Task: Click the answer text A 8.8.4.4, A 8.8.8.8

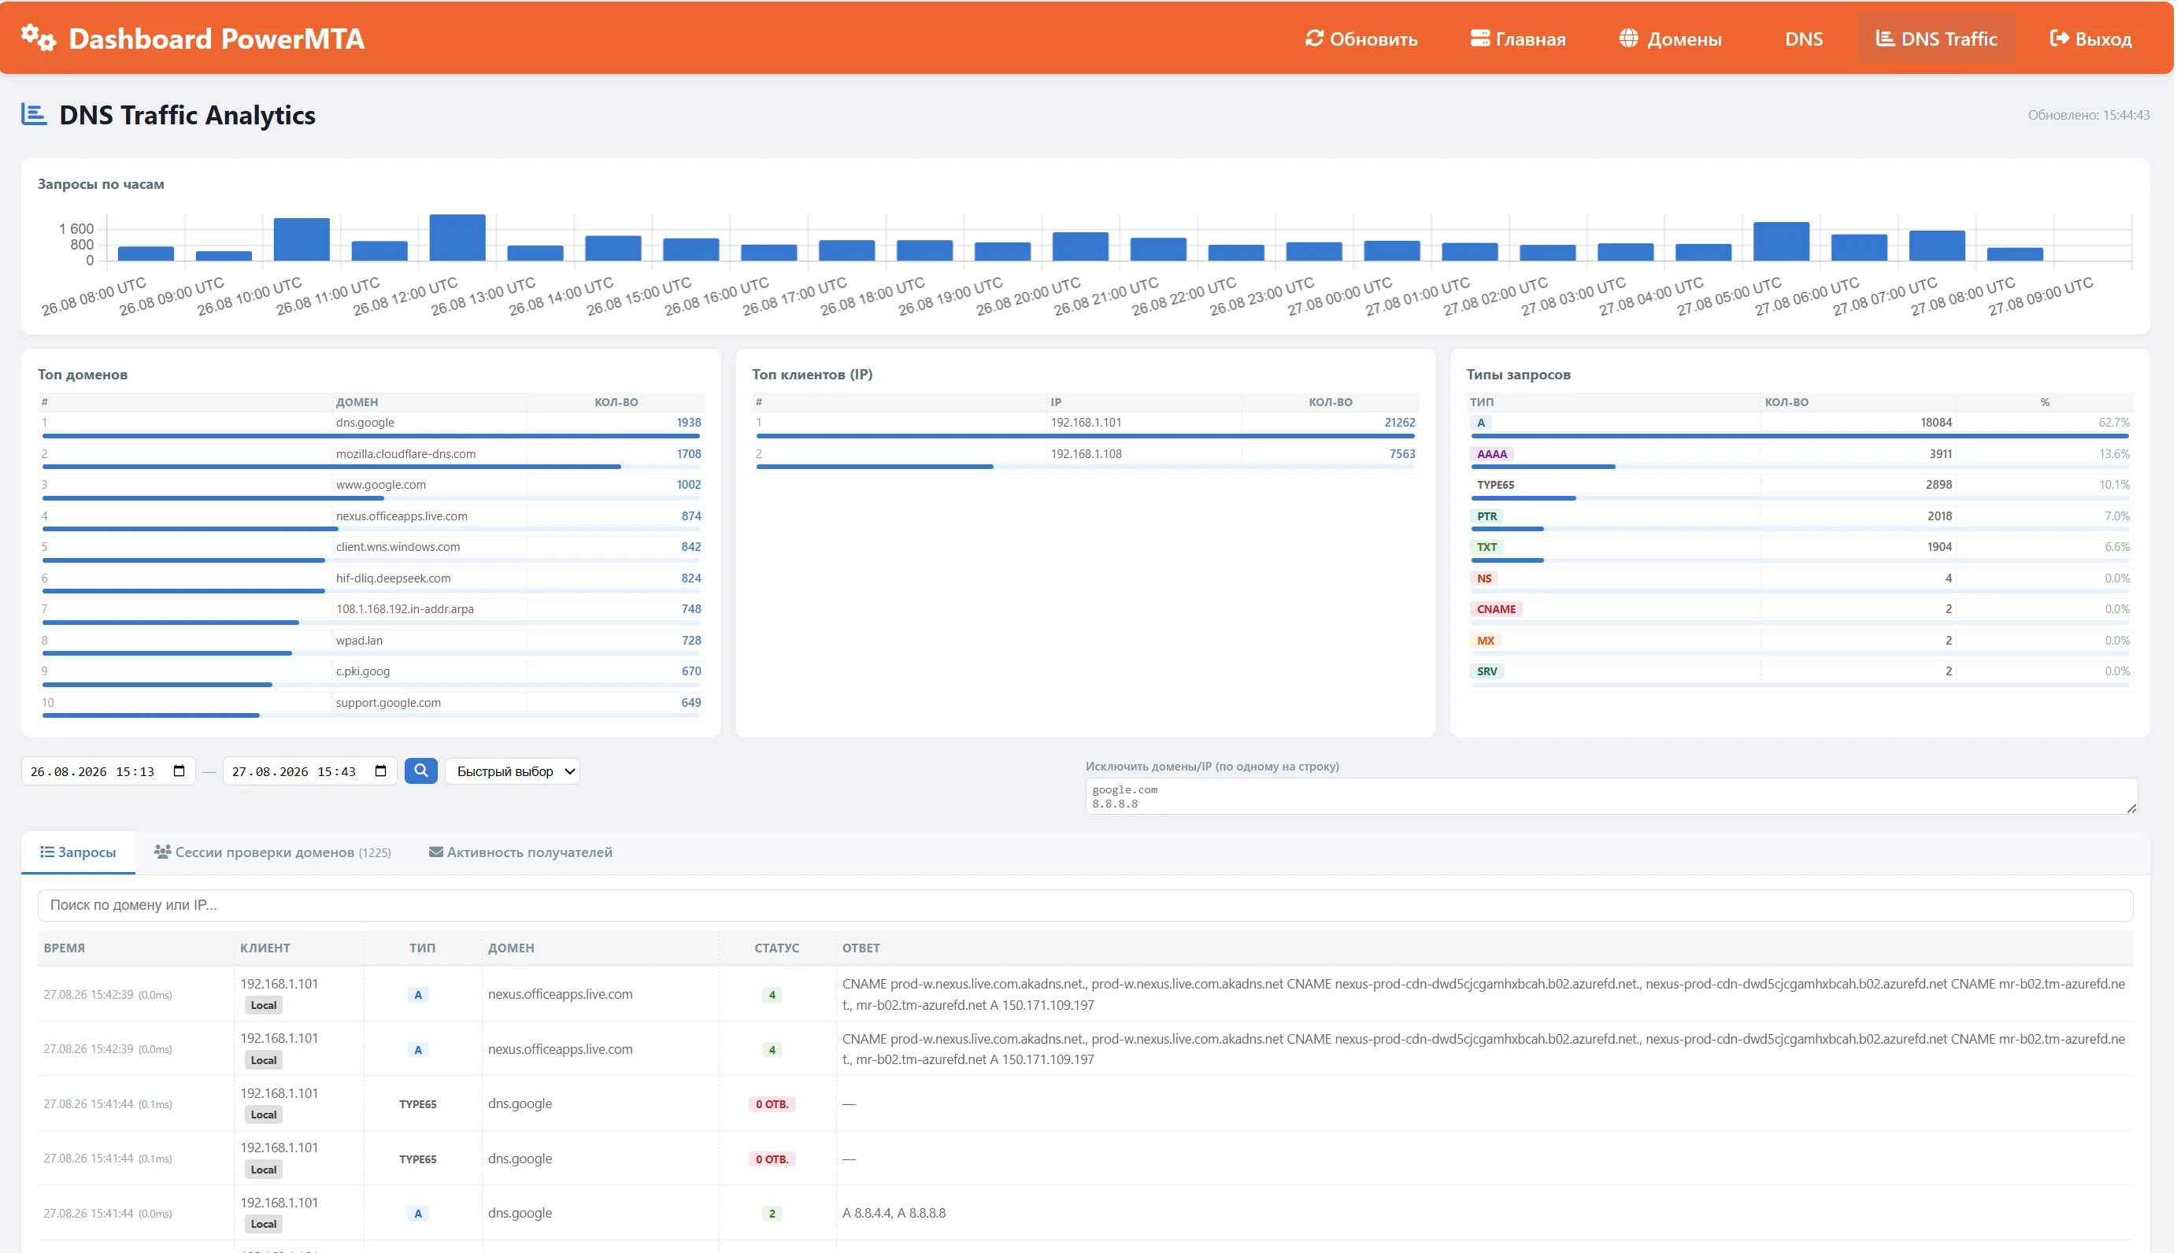Action: click(893, 1213)
